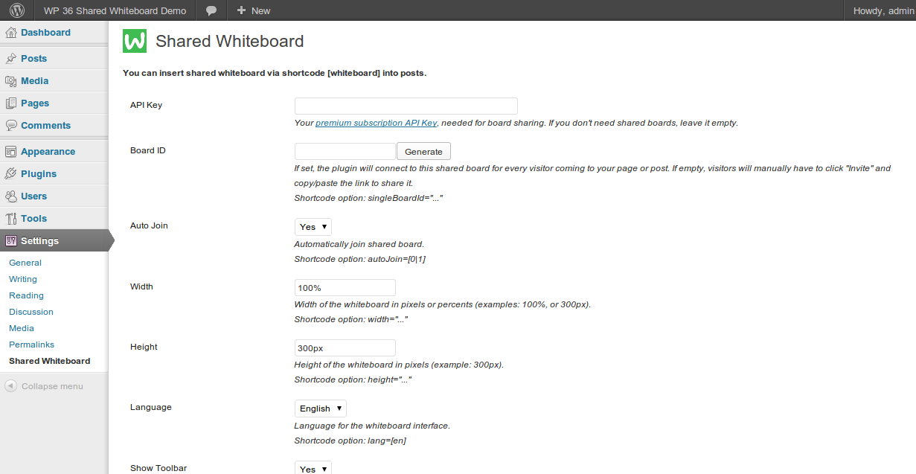Collapse the admin sidebar menu
Screen dimensions: 916x474
[44, 386]
